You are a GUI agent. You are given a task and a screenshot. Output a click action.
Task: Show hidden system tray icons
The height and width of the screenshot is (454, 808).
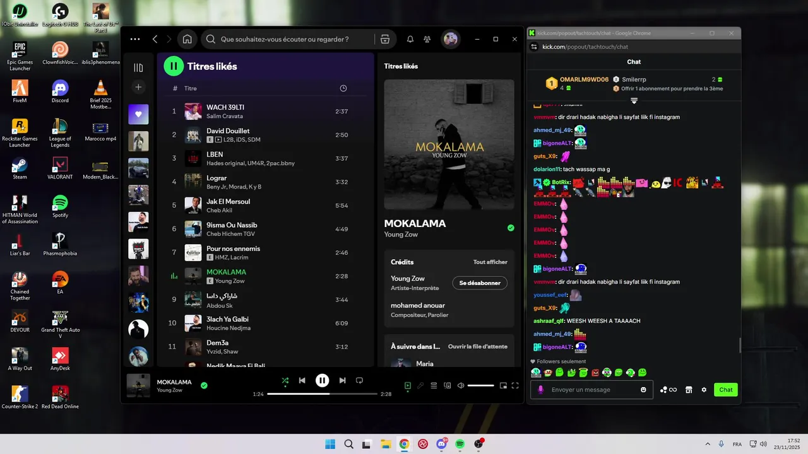pyautogui.click(x=707, y=444)
